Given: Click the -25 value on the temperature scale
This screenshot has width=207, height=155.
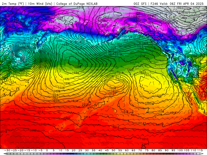Looking at the screenshot, I should point(14,150).
